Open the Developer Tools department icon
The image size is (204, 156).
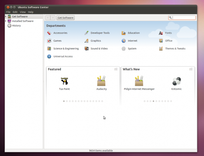86,33
